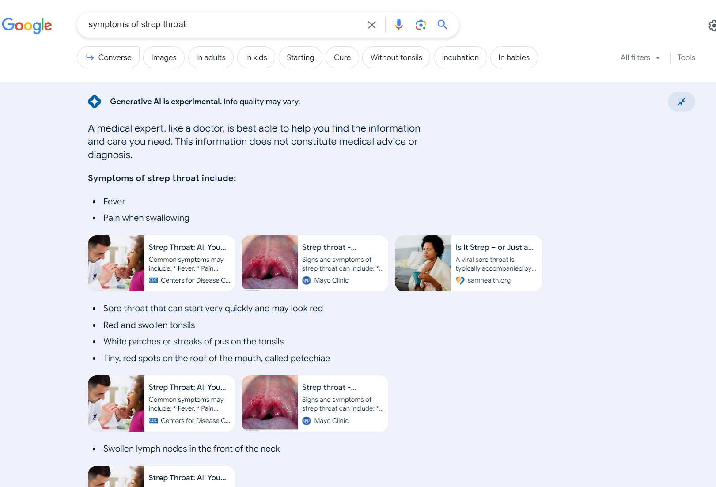Click the generative AI sparkle icon

pyautogui.click(x=95, y=102)
